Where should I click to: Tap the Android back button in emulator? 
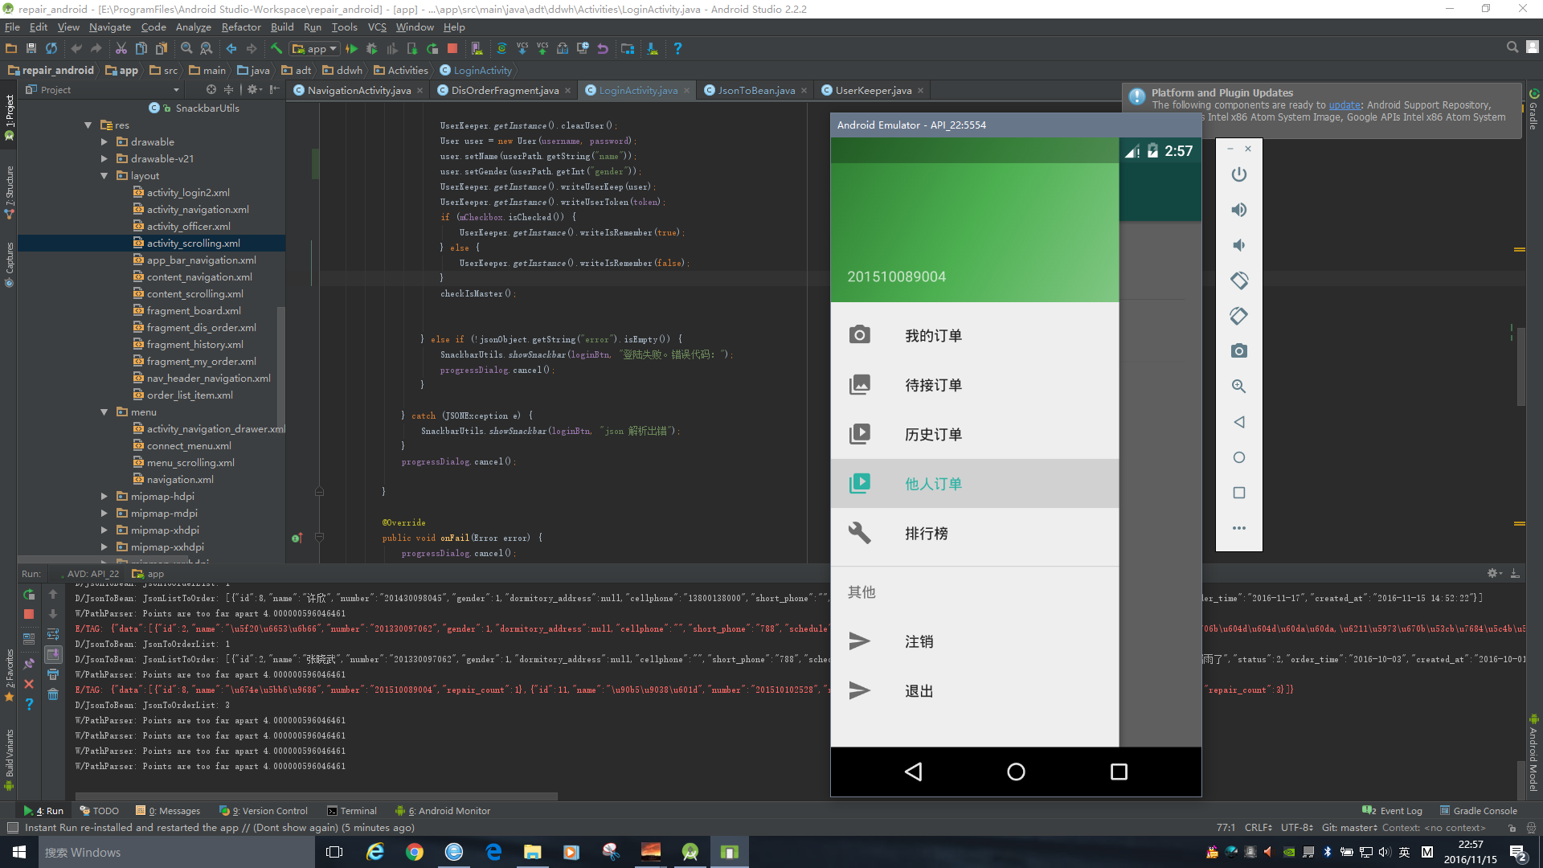(x=913, y=772)
